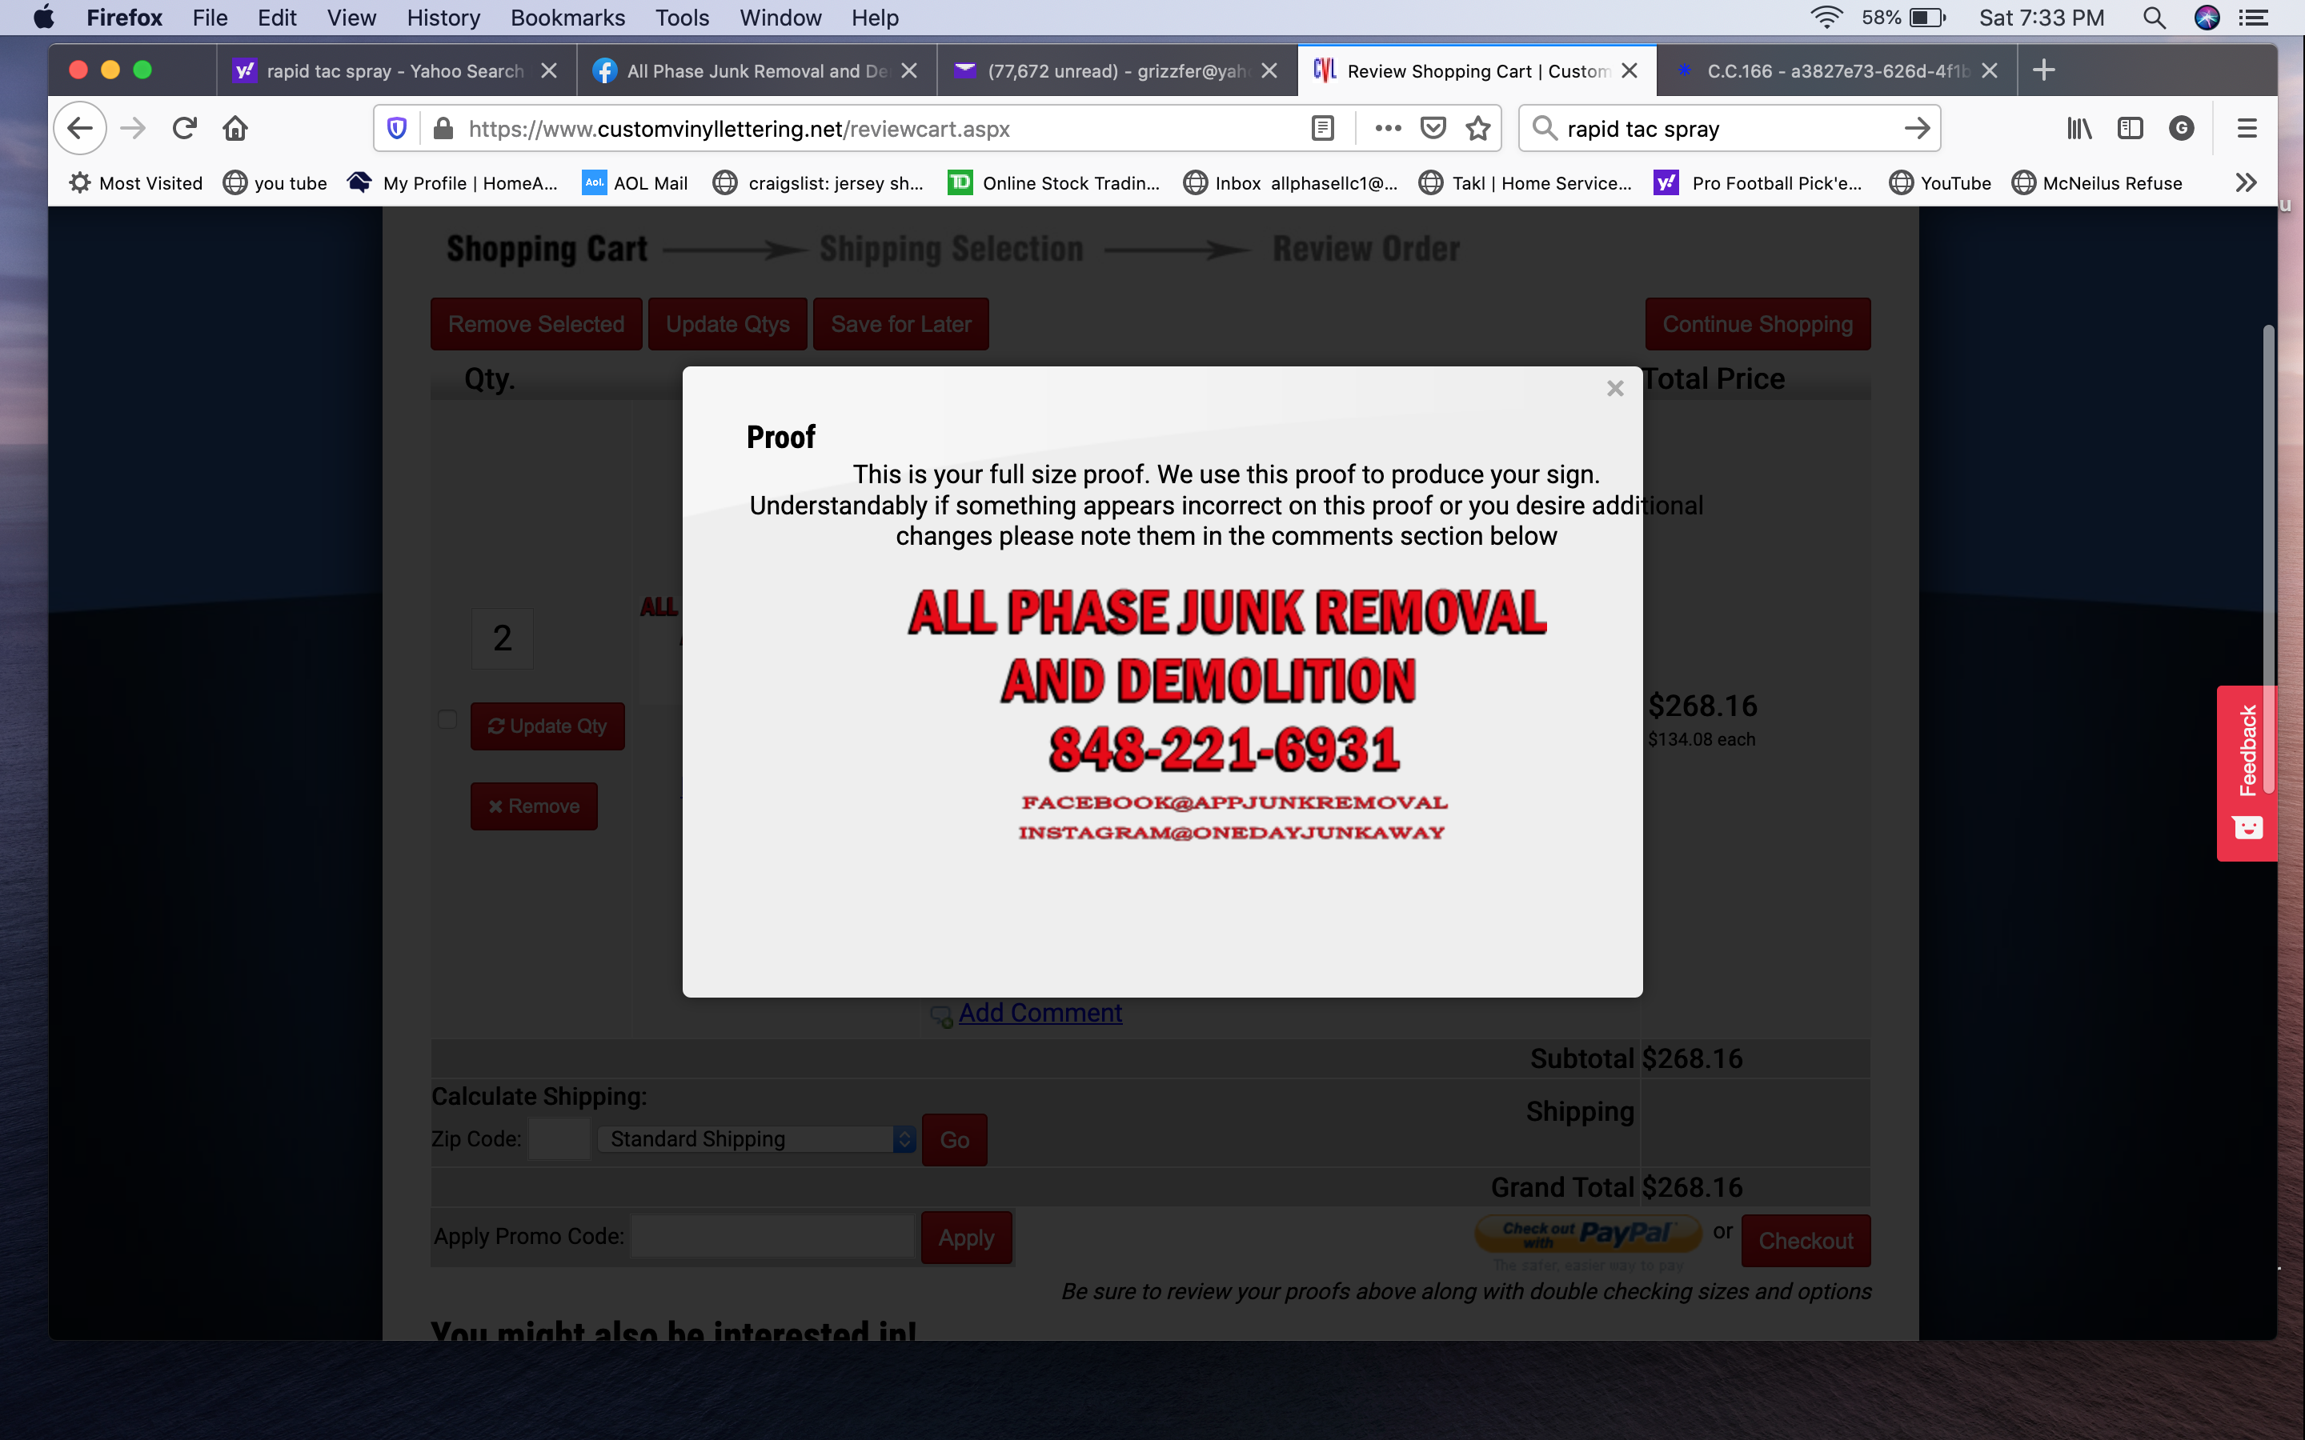This screenshot has width=2305, height=1440.
Task: Open the Apple menu
Action: [x=44, y=18]
